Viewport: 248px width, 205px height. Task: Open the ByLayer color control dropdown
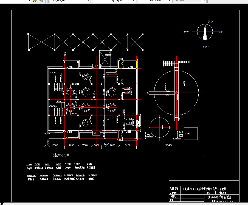point(70,1)
